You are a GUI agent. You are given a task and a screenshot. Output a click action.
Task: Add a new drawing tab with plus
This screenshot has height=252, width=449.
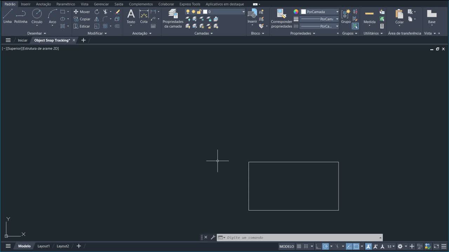point(83,40)
